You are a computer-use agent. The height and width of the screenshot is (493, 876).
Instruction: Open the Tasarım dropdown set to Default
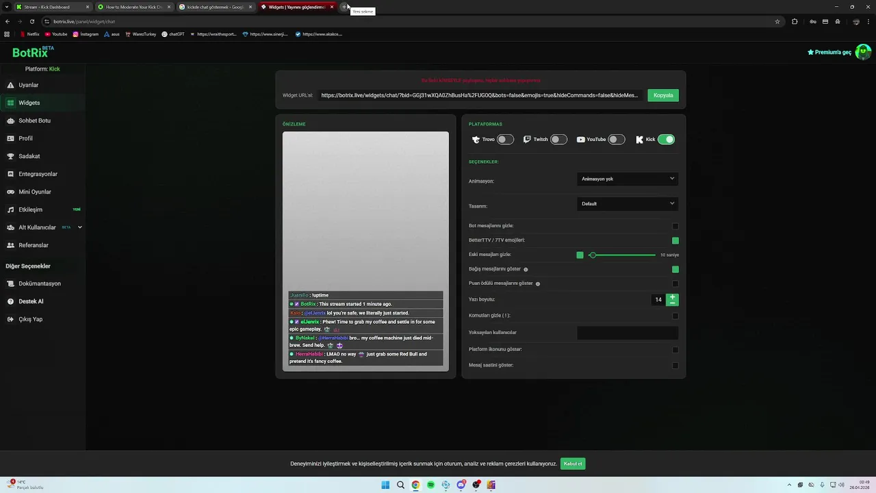point(628,204)
